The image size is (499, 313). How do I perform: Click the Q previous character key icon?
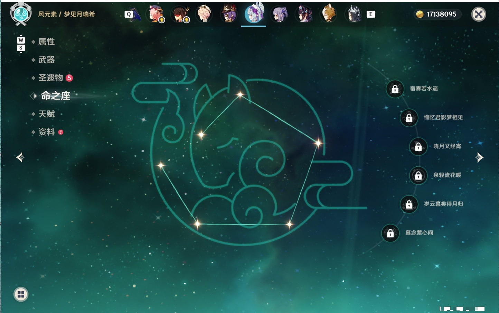[129, 14]
